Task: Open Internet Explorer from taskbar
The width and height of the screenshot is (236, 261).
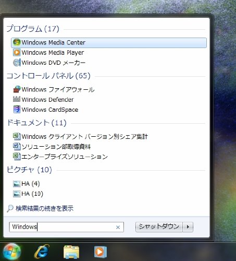Action: [x=42, y=252]
